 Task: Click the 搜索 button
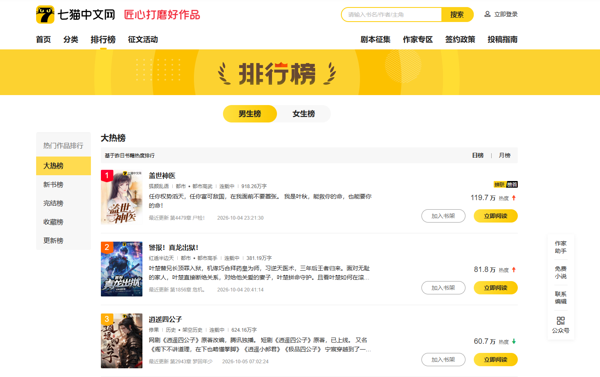tap(457, 15)
